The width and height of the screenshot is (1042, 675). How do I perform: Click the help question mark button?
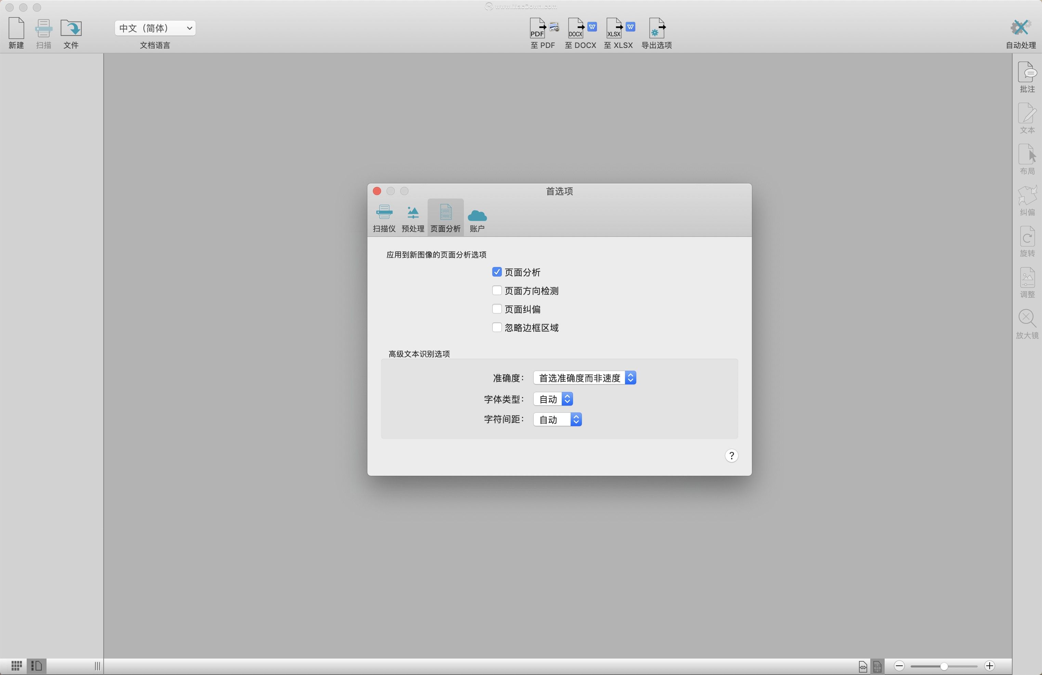click(x=731, y=456)
